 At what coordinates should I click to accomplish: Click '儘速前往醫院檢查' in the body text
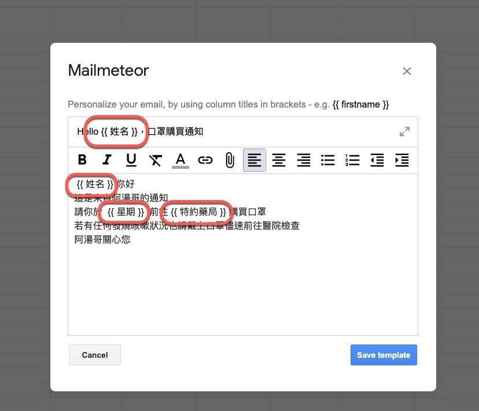262,225
